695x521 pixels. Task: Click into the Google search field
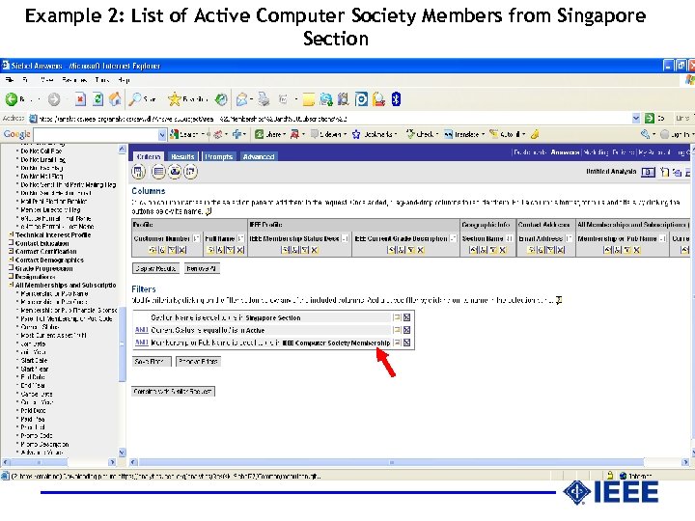click(96, 134)
